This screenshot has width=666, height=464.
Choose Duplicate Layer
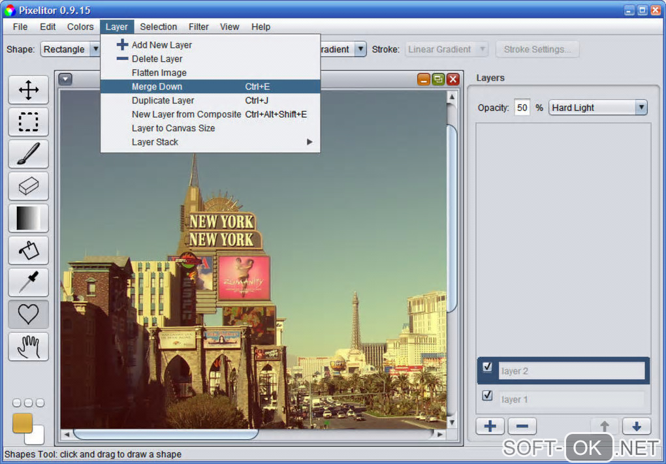click(x=210, y=101)
